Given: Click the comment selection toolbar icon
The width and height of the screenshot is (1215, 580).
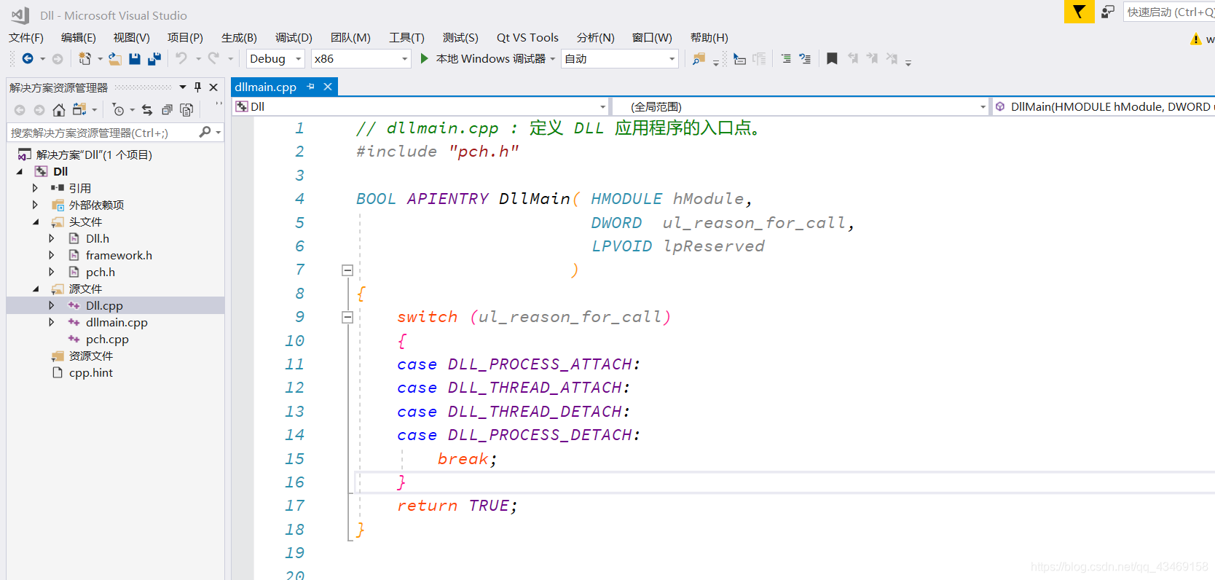Looking at the screenshot, I should click(786, 58).
